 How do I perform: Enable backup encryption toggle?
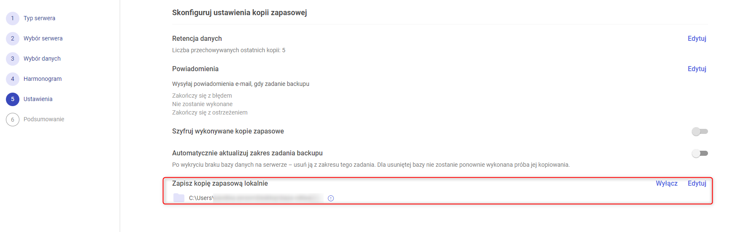pyautogui.click(x=700, y=132)
